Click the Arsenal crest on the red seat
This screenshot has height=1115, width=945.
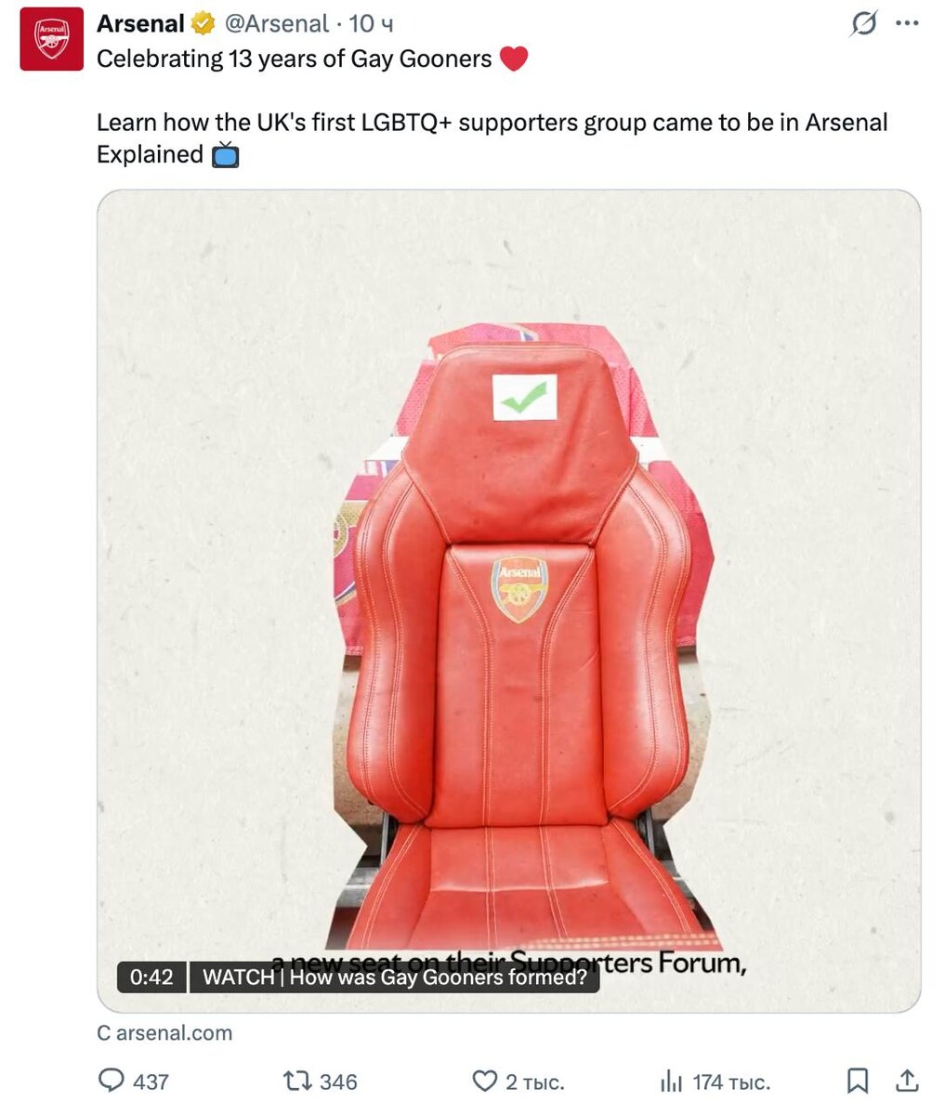coord(519,589)
